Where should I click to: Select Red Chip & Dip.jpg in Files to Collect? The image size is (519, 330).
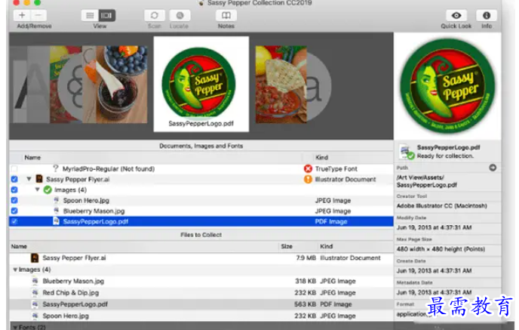coord(201,292)
